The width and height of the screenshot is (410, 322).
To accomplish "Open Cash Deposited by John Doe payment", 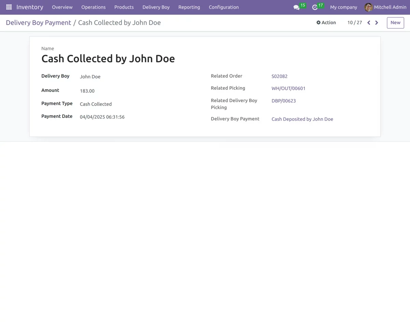I will [x=302, y=119].
